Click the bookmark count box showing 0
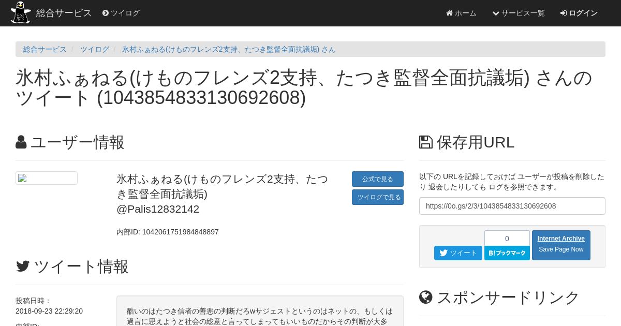621x326 pixels. pos(507,238)
